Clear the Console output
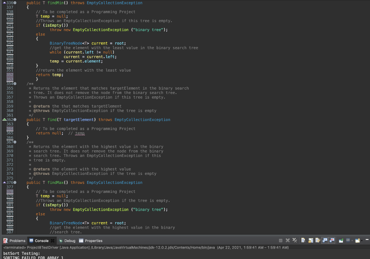 tap(303, 241)
